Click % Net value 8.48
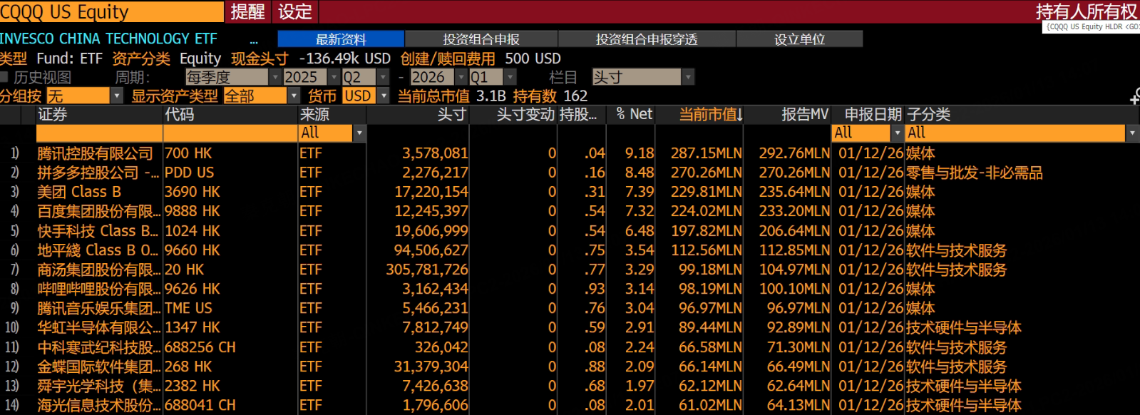This screenshot has height=415, width=1140. point(640,173)
